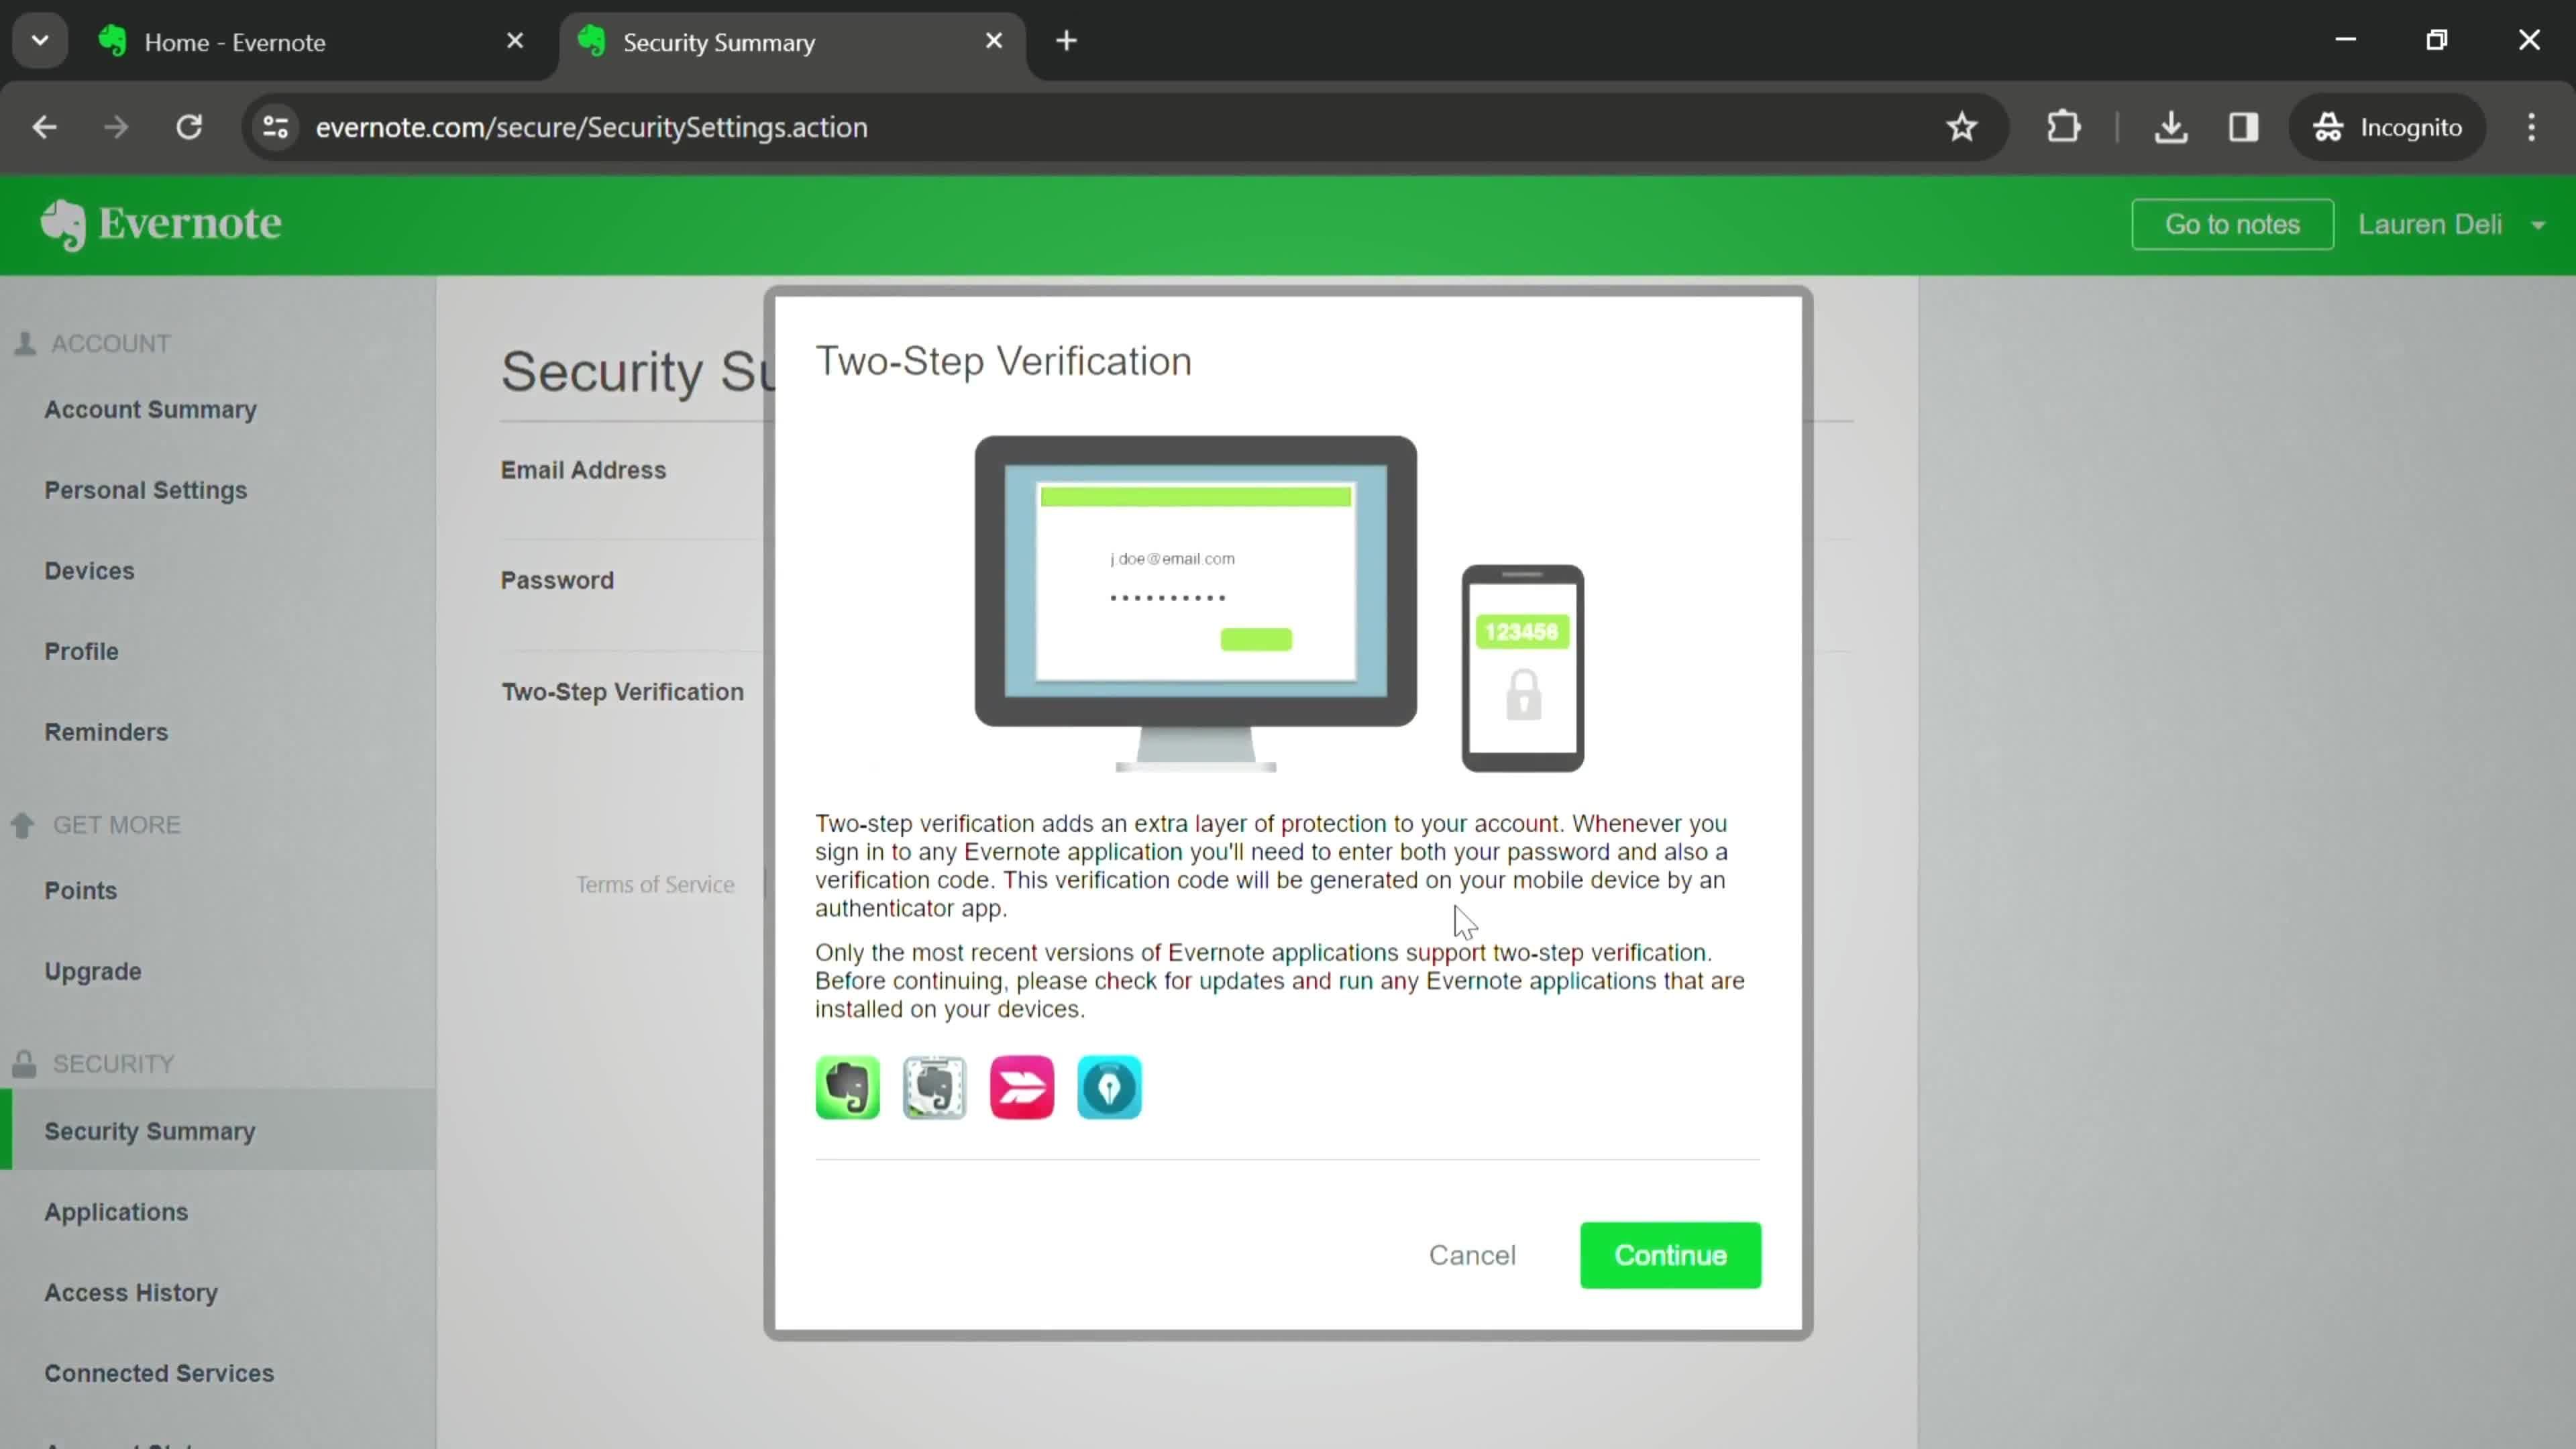Viewport: 2576px width, 1449px height.
Task: Expand Access History security section
Action: (131, 1291)
